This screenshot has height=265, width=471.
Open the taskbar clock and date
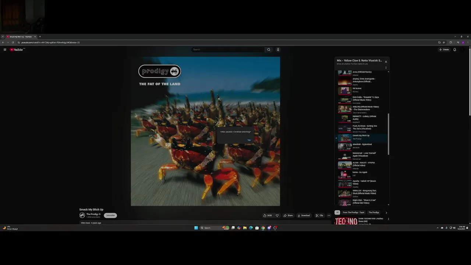click(461, 228)
